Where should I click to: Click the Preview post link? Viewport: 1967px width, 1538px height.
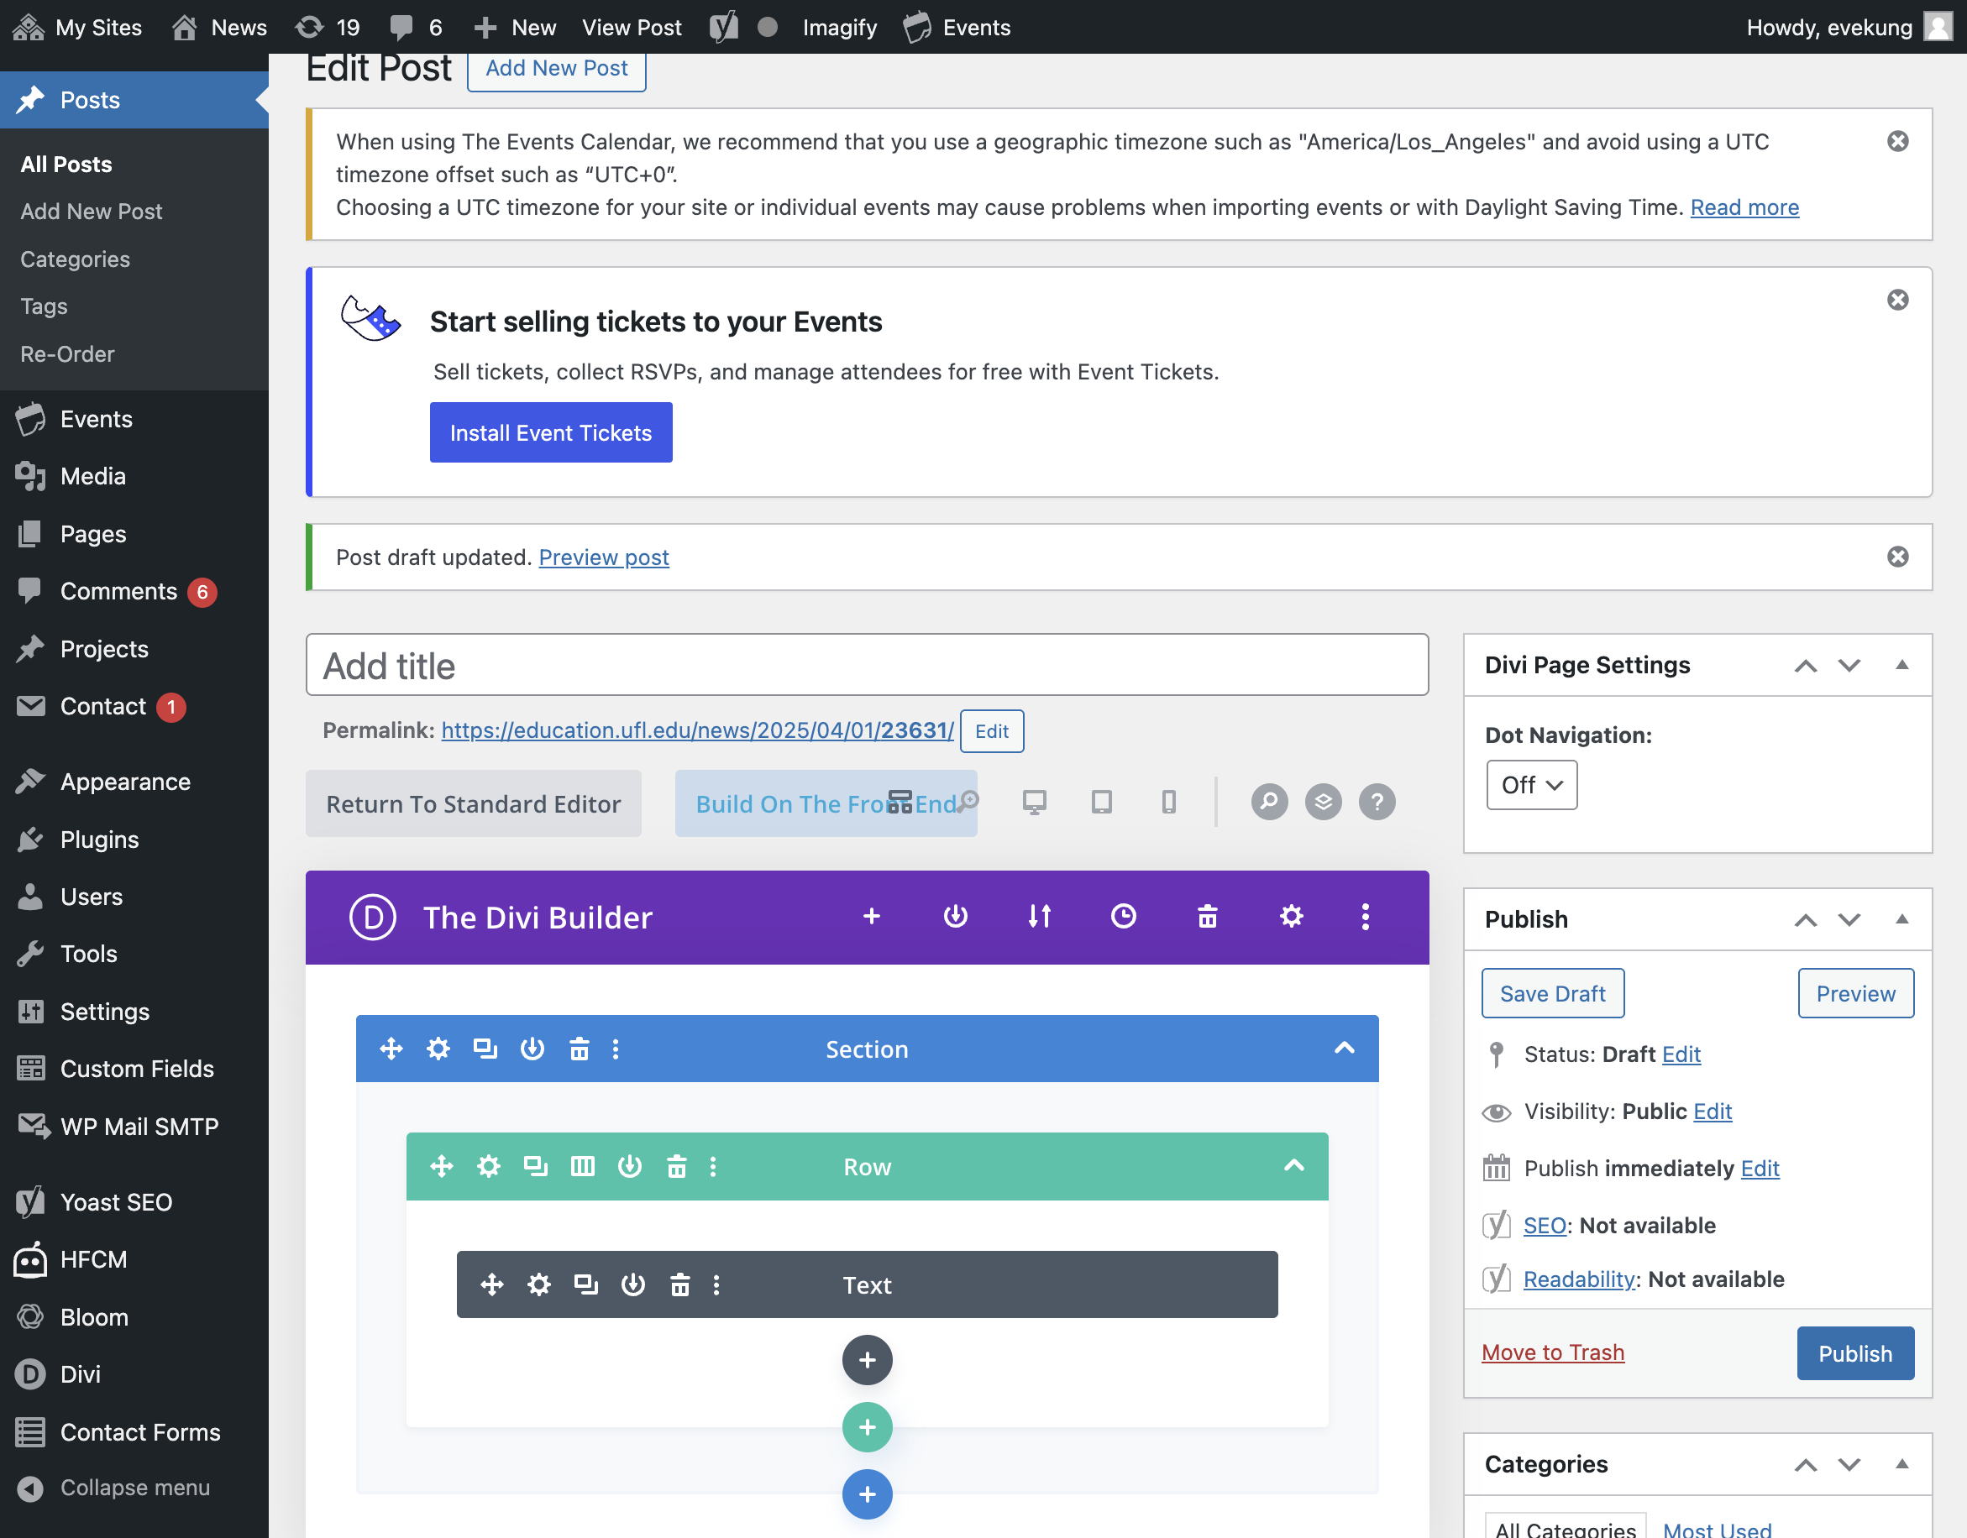[x=603, y=557]
